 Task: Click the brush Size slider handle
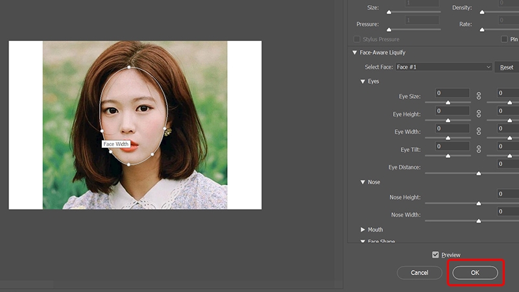click(389, 12)
